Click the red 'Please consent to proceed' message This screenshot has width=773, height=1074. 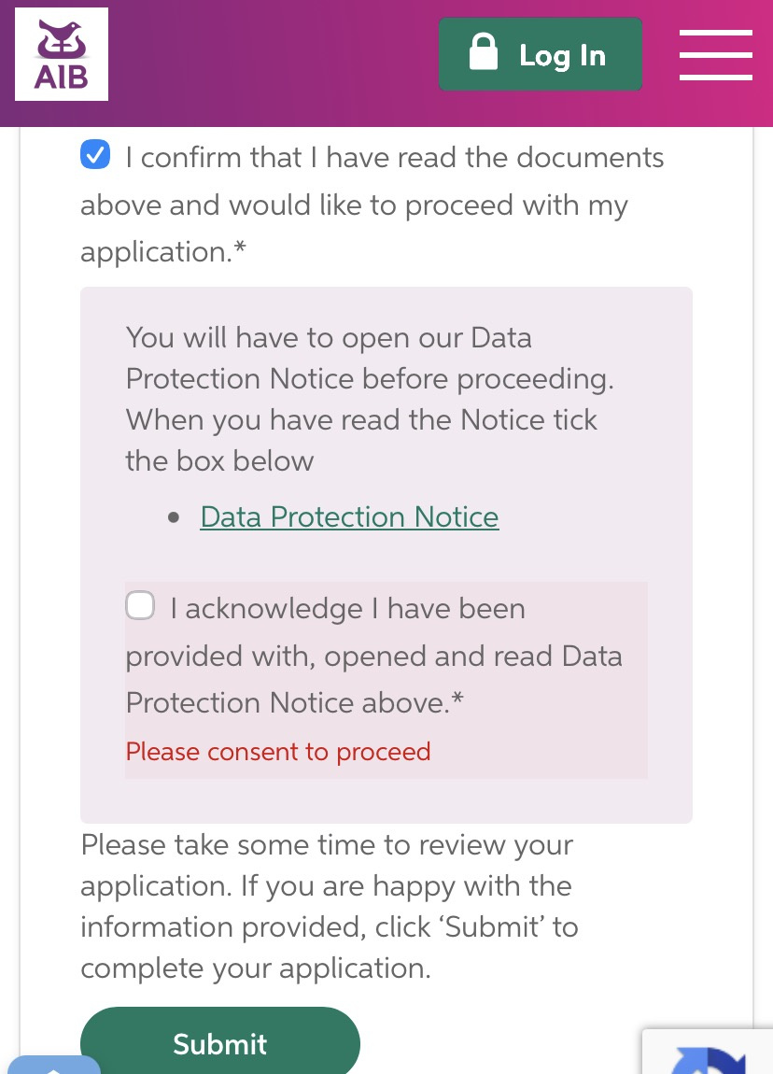pos(278,752)
